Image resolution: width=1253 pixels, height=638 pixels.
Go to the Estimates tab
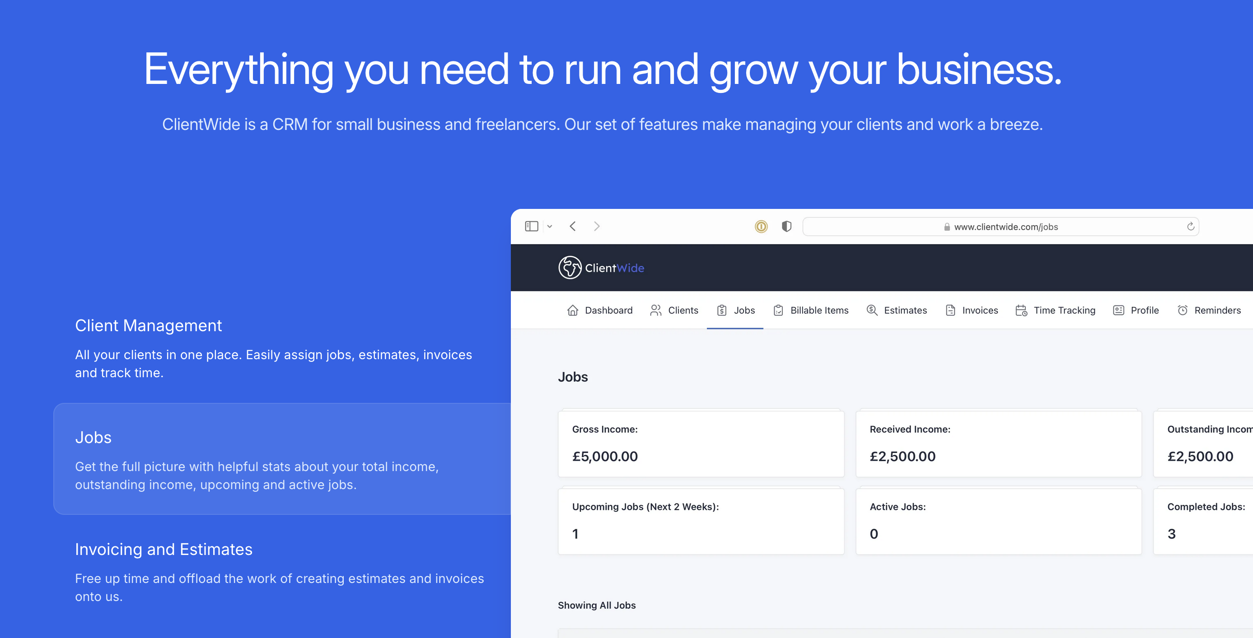(x=897, y=310)
